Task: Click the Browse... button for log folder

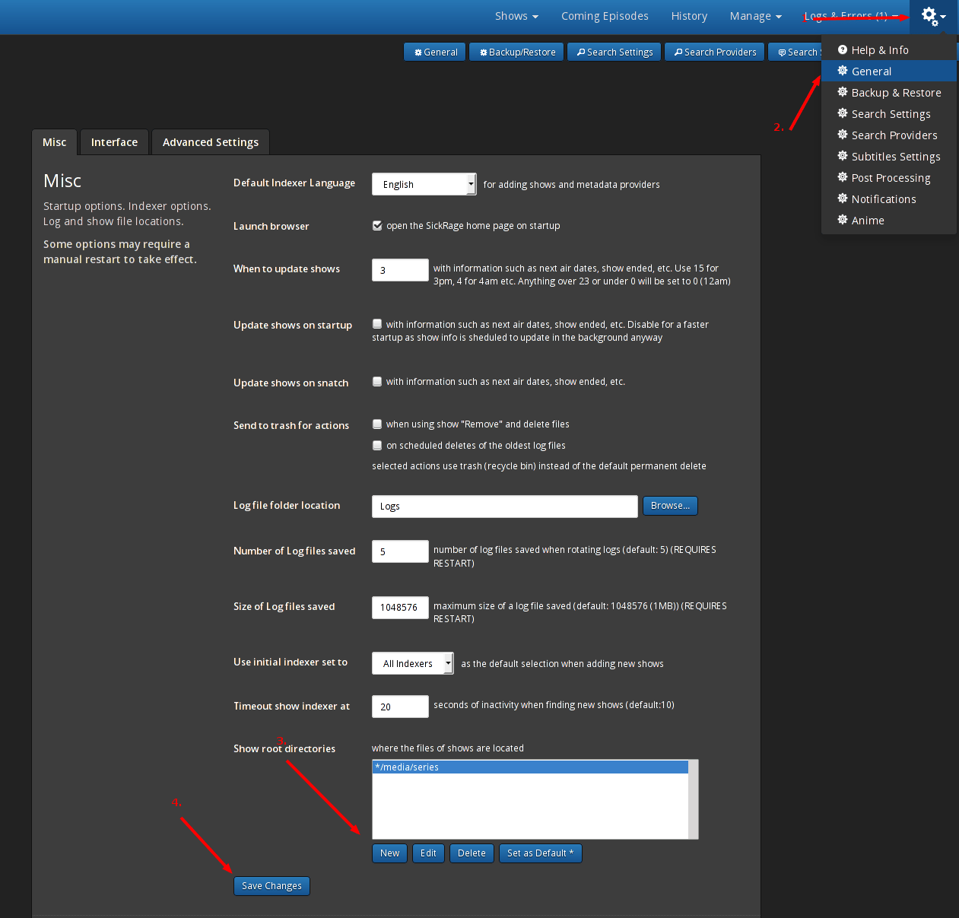Action: click(670, 506)
